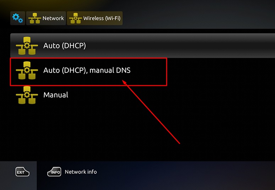Choose the Manual option's network icon
This screenshot has height=190, width=275.
pos(27,95)
